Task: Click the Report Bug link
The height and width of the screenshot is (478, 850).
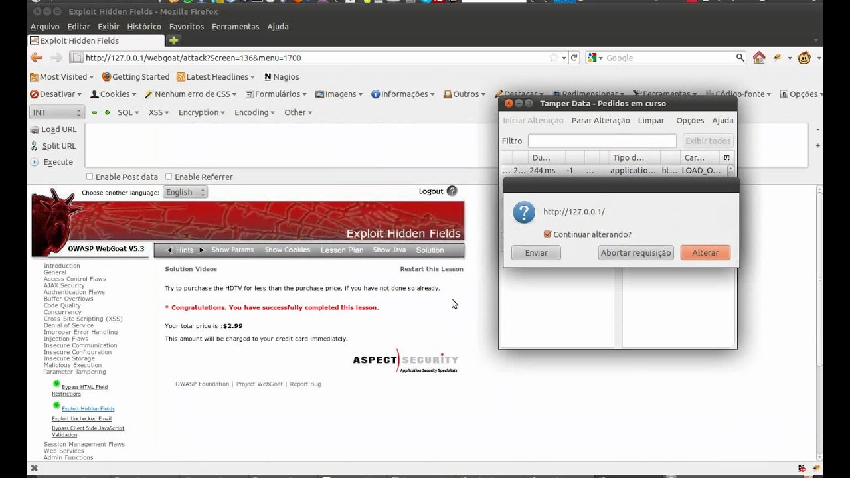Action: point(305,384)
